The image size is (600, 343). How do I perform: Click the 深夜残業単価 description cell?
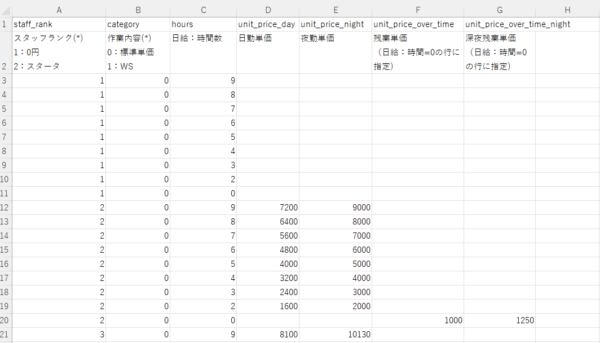tap(500, 52)
